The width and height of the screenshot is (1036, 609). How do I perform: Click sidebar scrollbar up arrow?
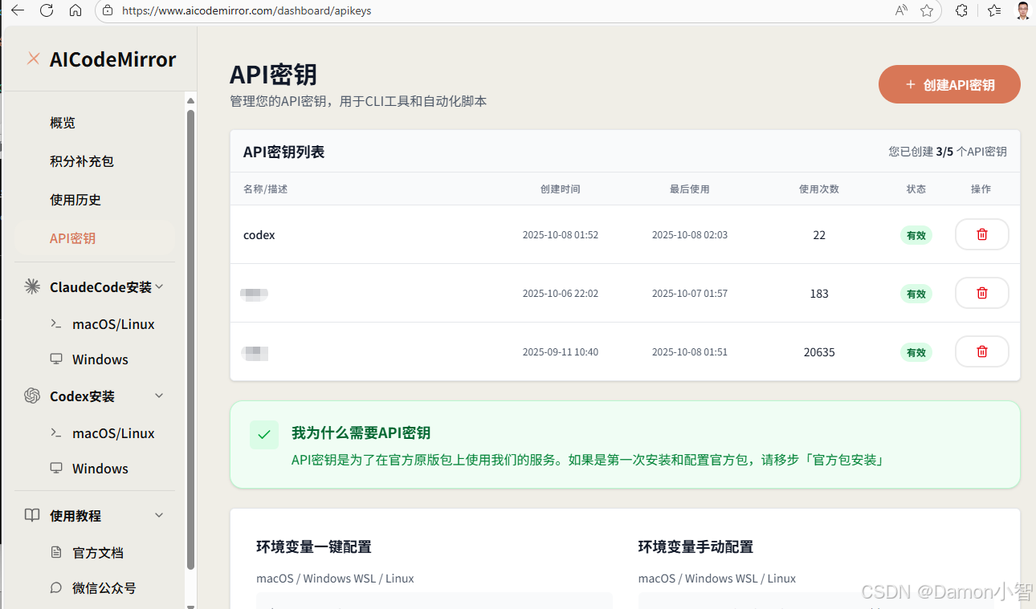click(190, 100)
